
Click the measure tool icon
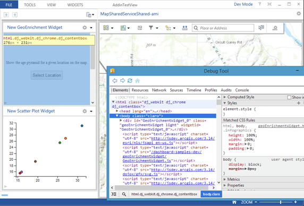[x=185, y=28]
